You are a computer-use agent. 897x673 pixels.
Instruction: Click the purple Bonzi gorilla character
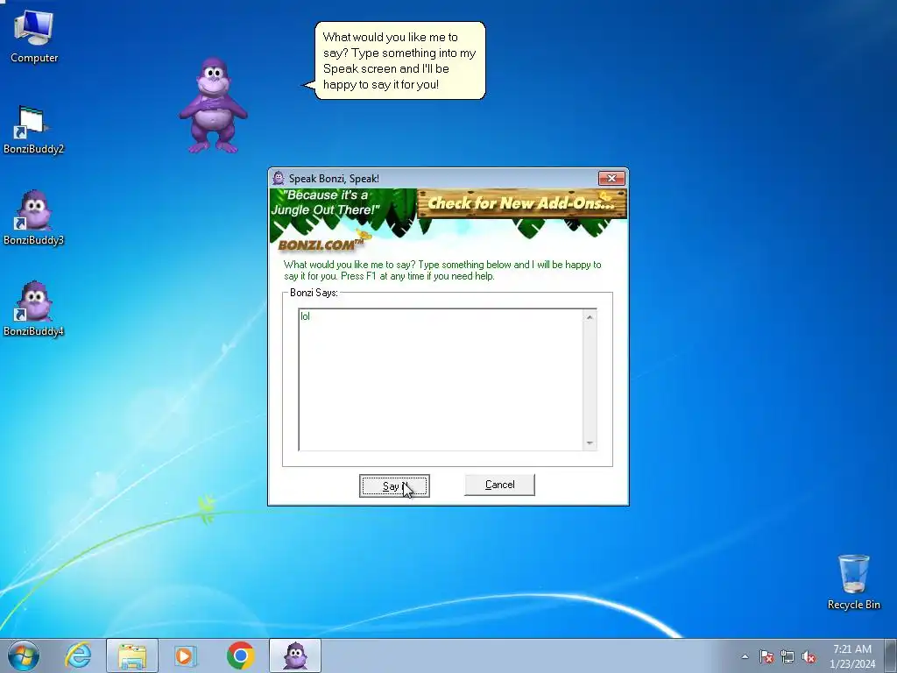(x=213, y=106)
